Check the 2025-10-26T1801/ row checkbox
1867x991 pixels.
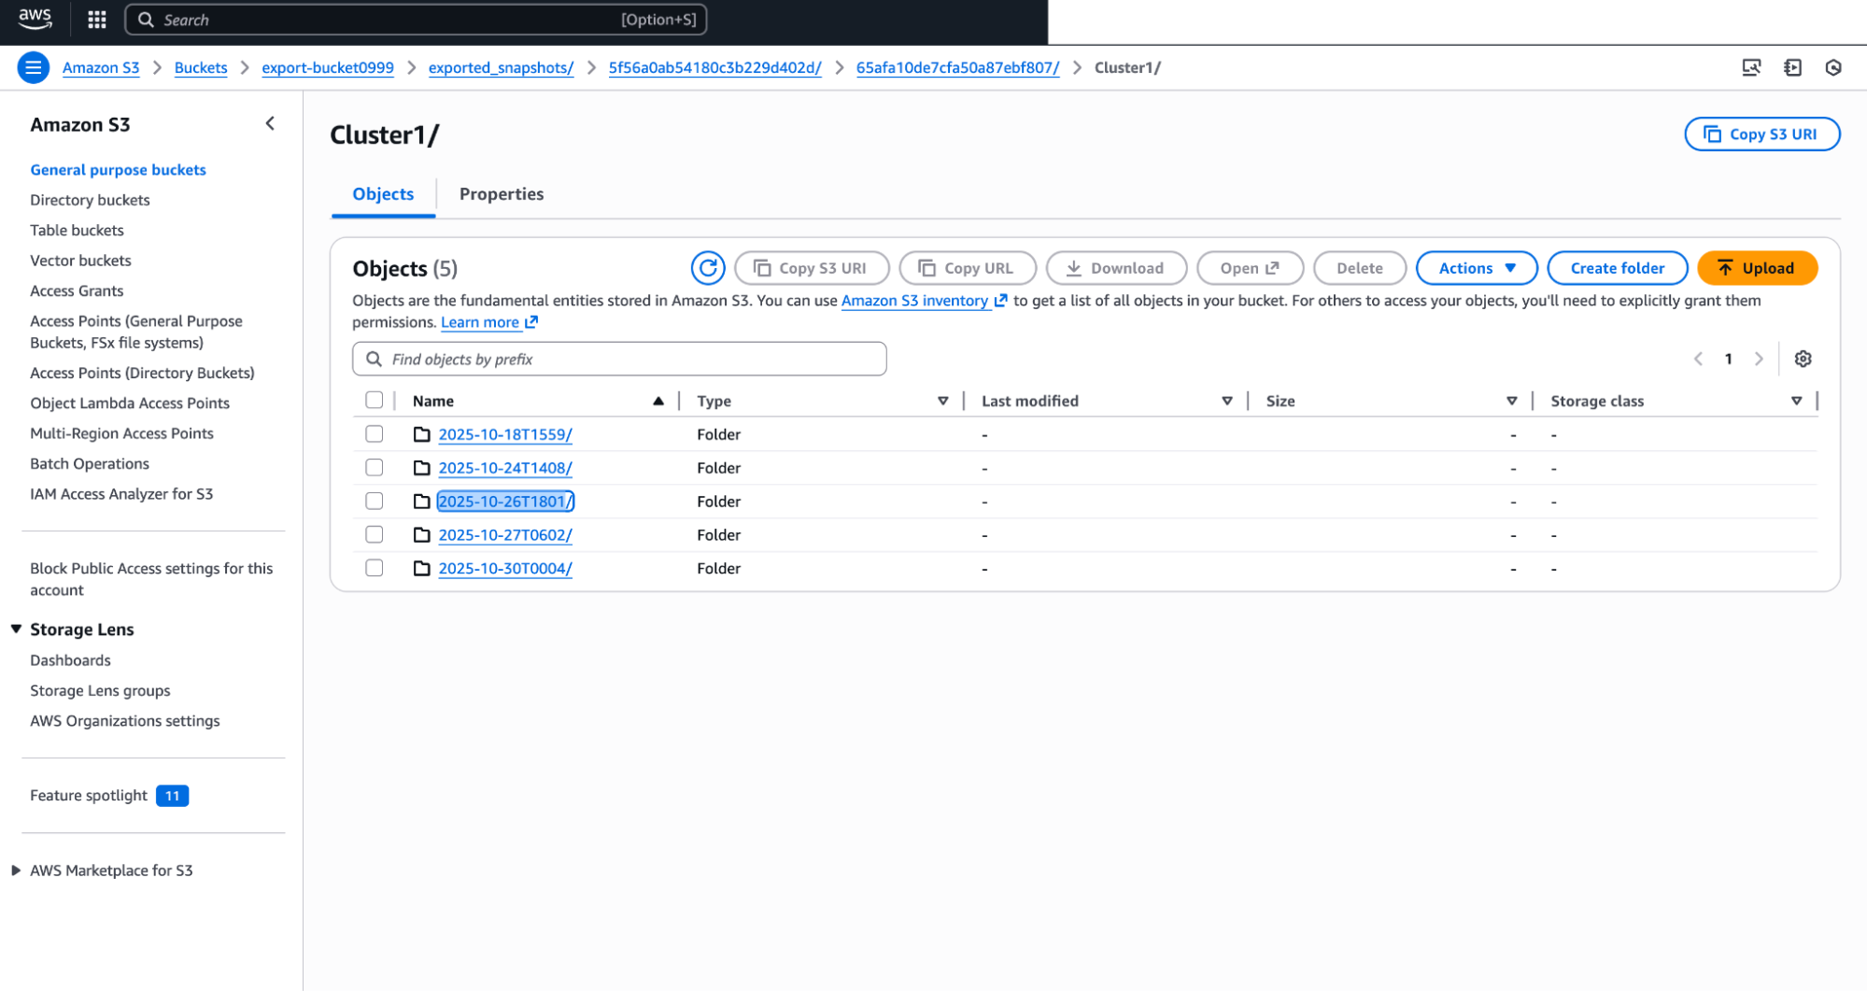(375, 502)
